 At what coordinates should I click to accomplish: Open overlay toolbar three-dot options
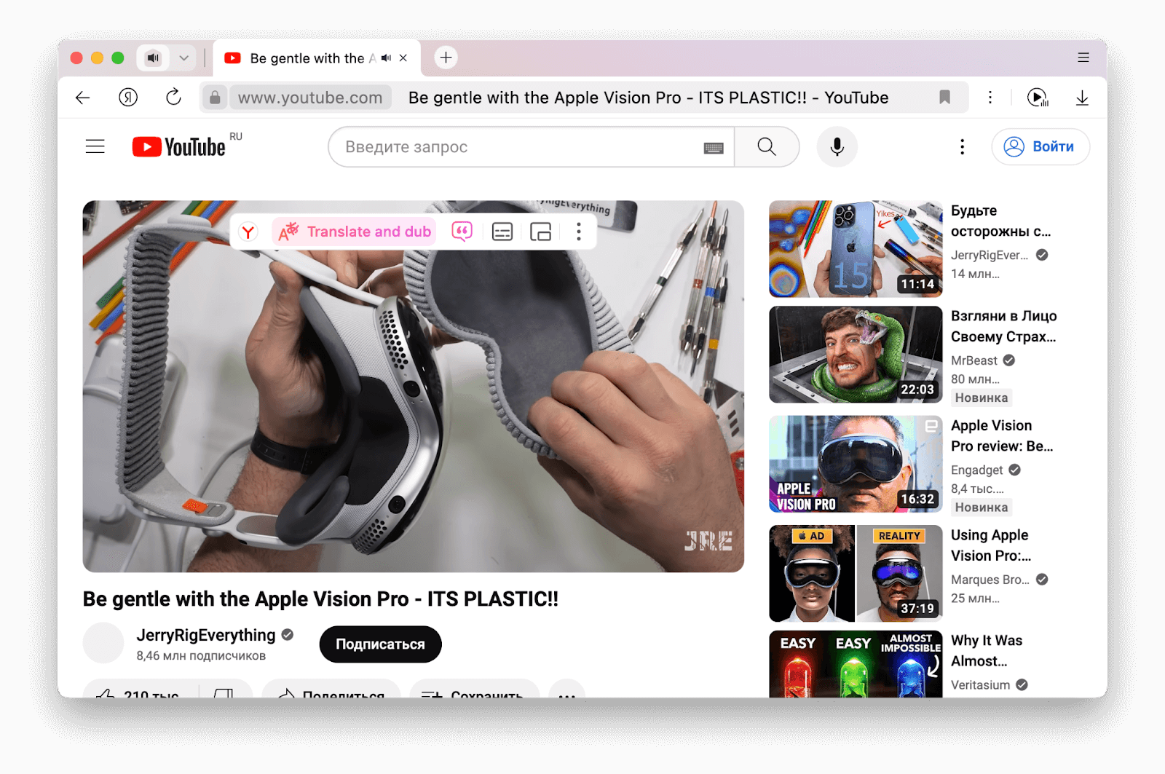coord(579,232)
